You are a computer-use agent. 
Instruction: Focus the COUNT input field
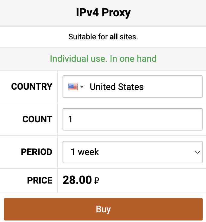[x=132, y=119]
